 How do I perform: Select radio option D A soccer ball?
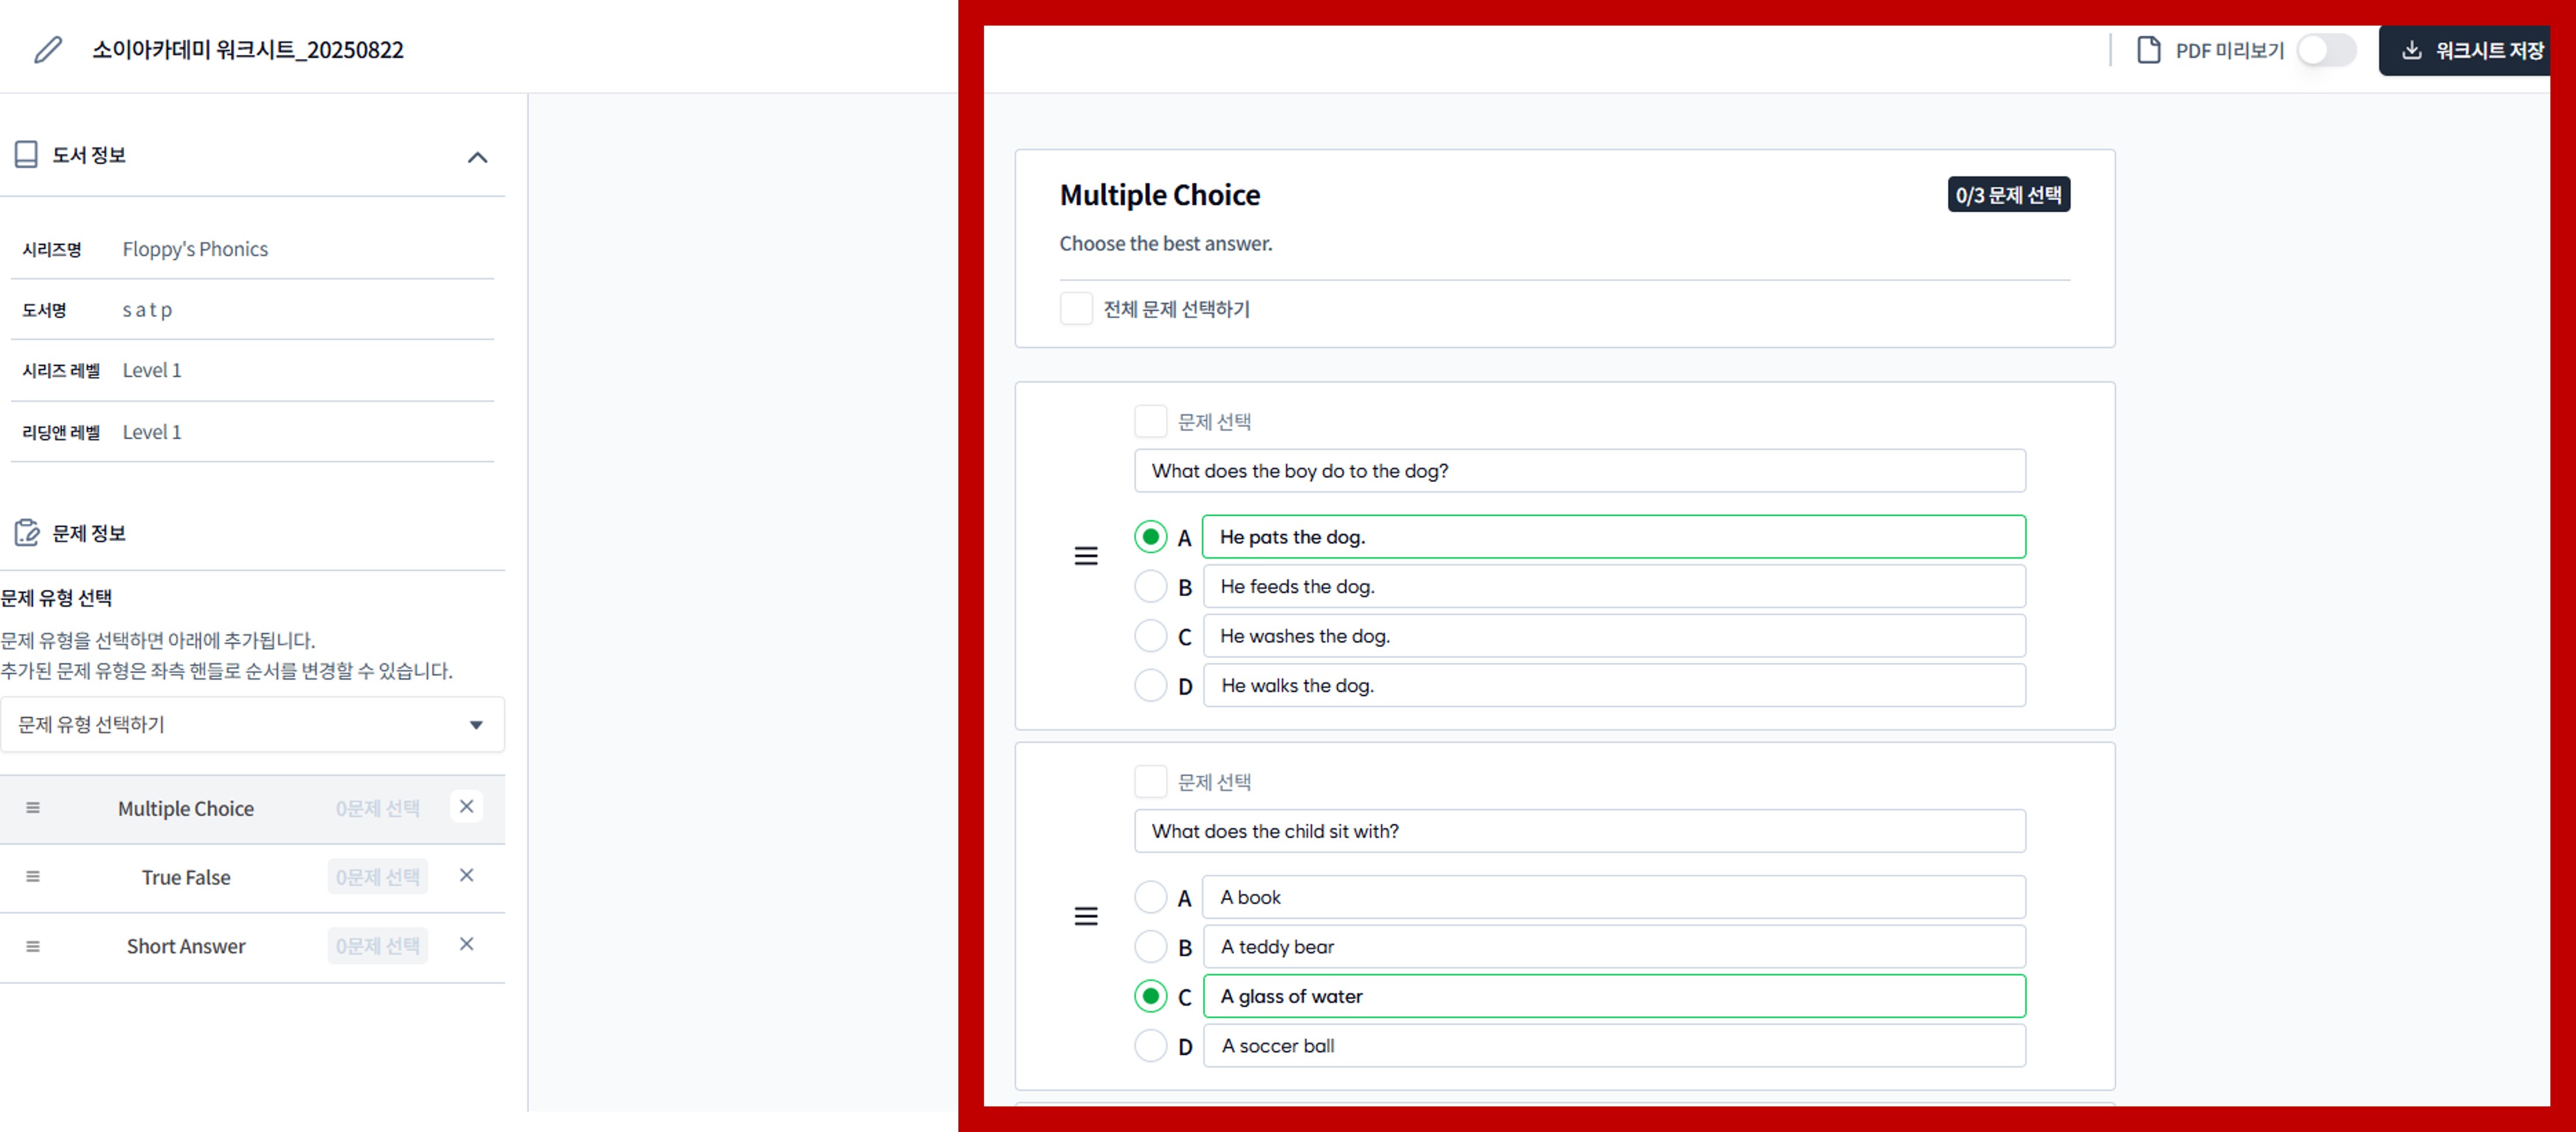click(x=1150, y=1046)
